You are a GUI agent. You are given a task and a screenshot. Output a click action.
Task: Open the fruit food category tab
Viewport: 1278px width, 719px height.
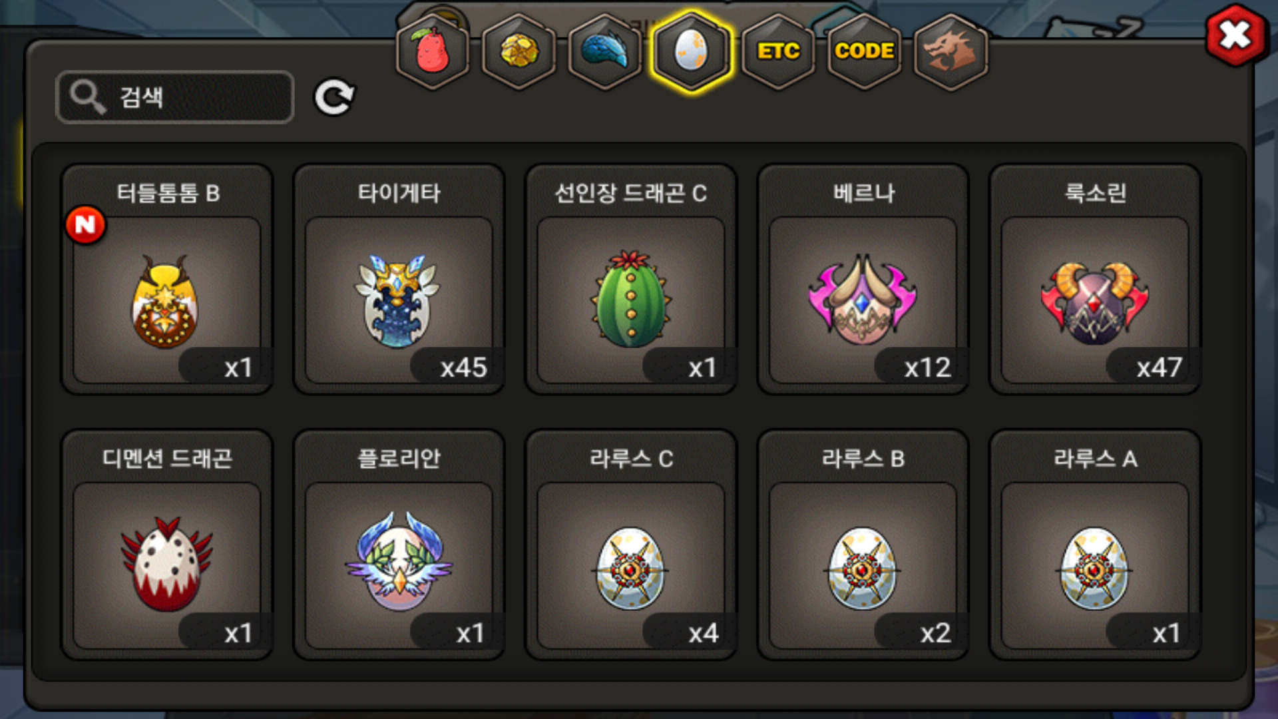(x=433, y=51)
